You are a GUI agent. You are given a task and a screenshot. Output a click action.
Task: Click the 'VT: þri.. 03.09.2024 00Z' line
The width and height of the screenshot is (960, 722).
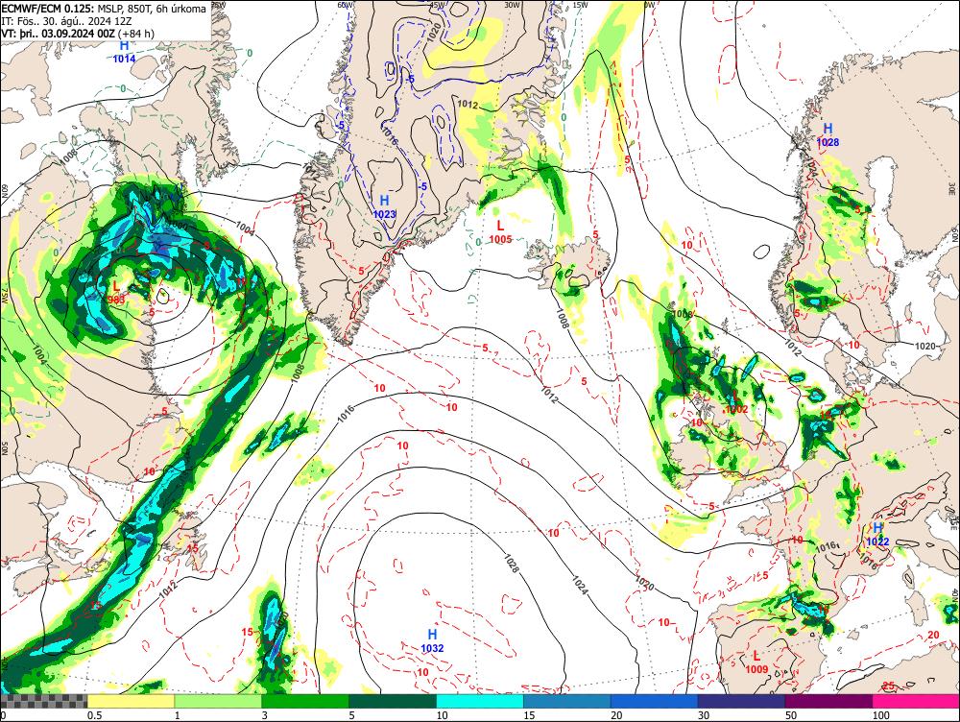point(58,34)
